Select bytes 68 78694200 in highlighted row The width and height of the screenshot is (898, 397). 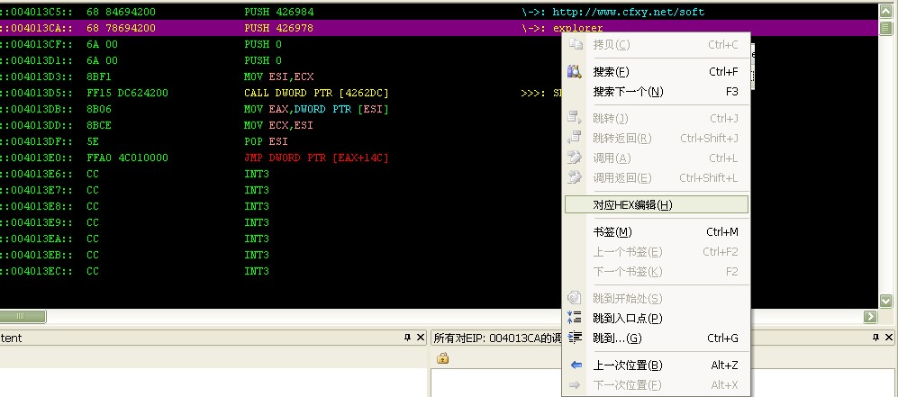(x=121, y=28)
